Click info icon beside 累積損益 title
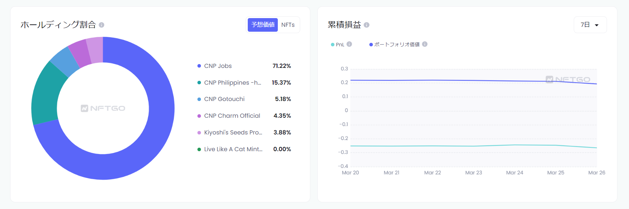The image size is (629, 209). [367, 25]
